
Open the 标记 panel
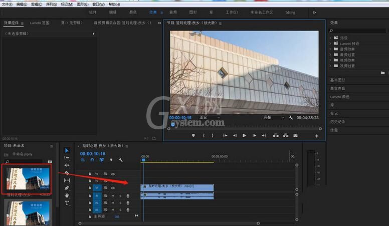coord(334,113)
